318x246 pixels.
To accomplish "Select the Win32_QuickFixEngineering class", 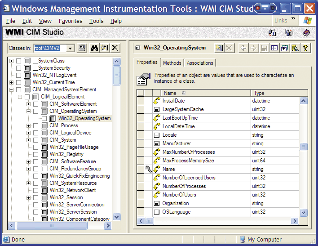I will coord(80,176).
